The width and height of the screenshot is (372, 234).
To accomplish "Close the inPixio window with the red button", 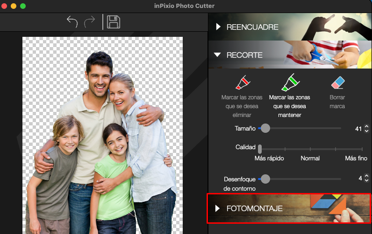I will pos(4,6).
